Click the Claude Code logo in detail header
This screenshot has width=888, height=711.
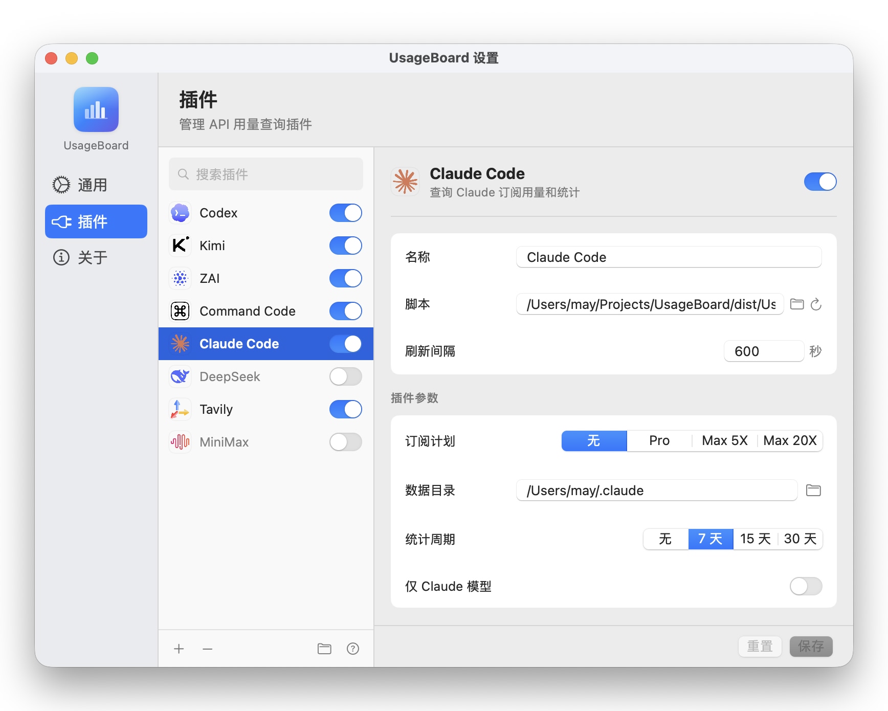(x=406, y=182)
